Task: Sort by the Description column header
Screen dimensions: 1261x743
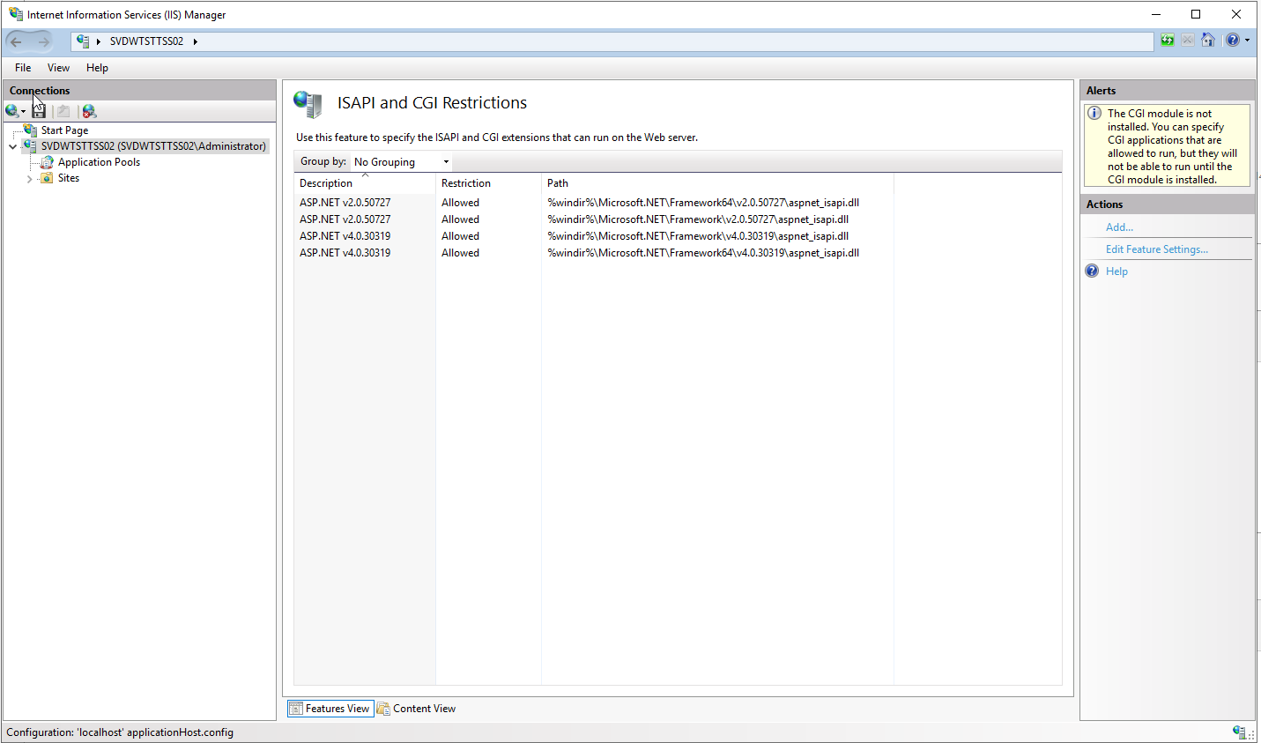Action: click(x=365, y=183)
